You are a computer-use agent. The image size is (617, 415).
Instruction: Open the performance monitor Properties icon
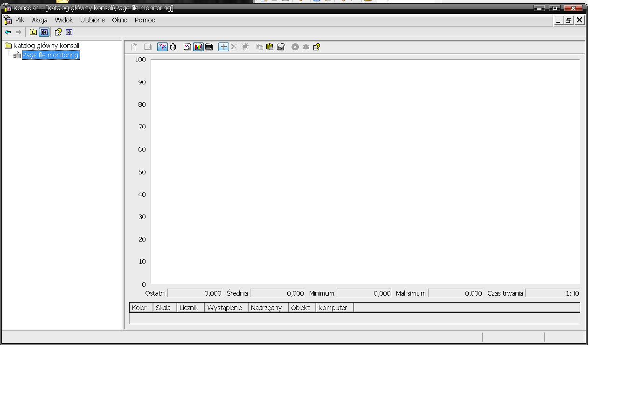click(x=280, y=47)
